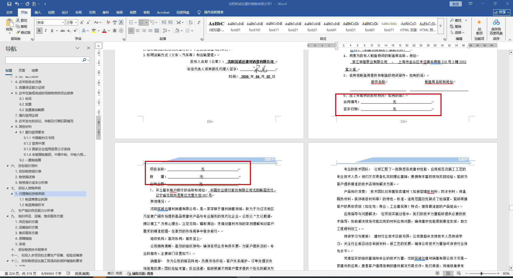The width and height of the screenshot is (513, 278).
Task: Open the 审阅 ribbon tab
Action: (119, 12)
